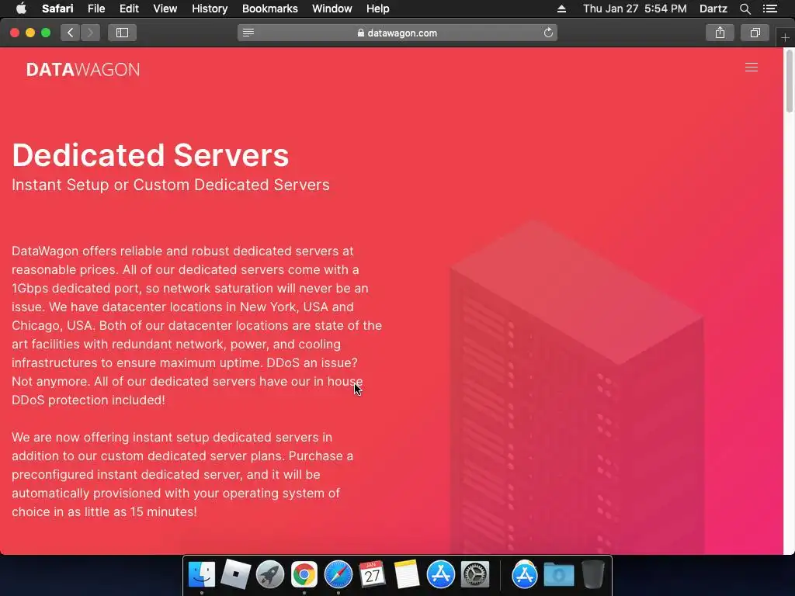Click the eject icon in menu bar
The width and height of the screenshot is (795, 596).
point(561,9)
